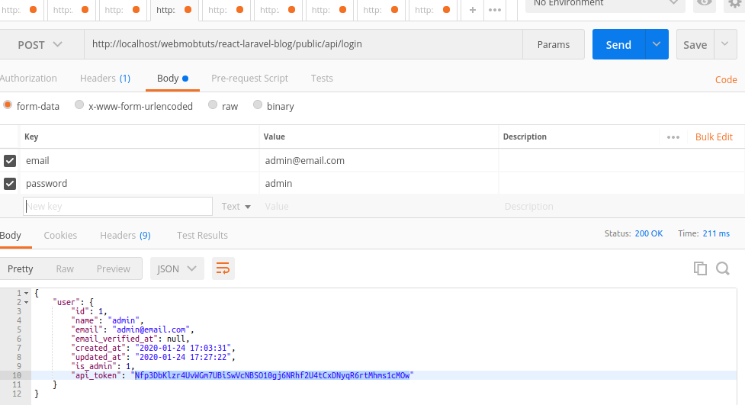The image size is (745, 405).
Task: Select the currently active request tab
Action: pos(174,10)
